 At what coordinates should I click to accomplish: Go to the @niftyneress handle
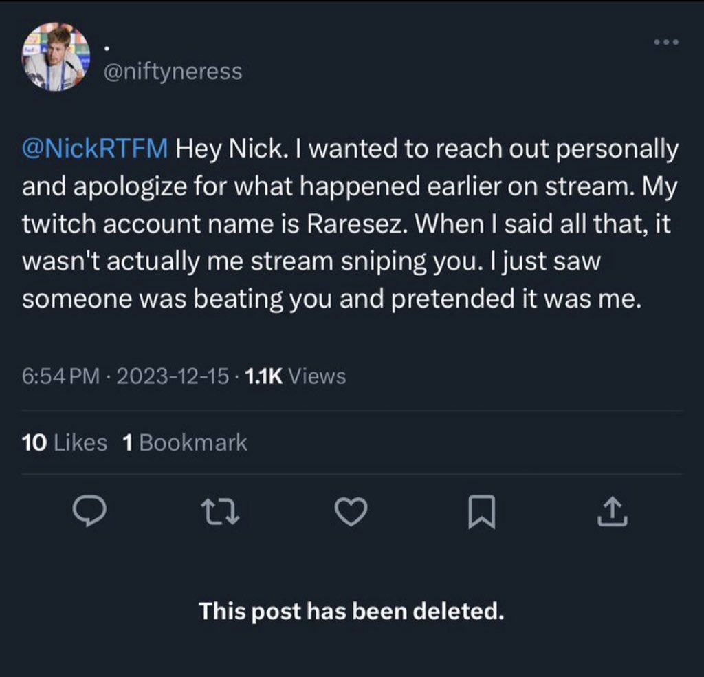tap(172, 72)
